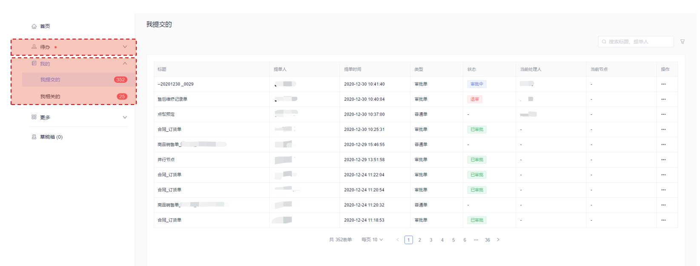Open the 点餐预定 form title
The width and height of the screenshot is (700, 266).
(x=166, y=114)
